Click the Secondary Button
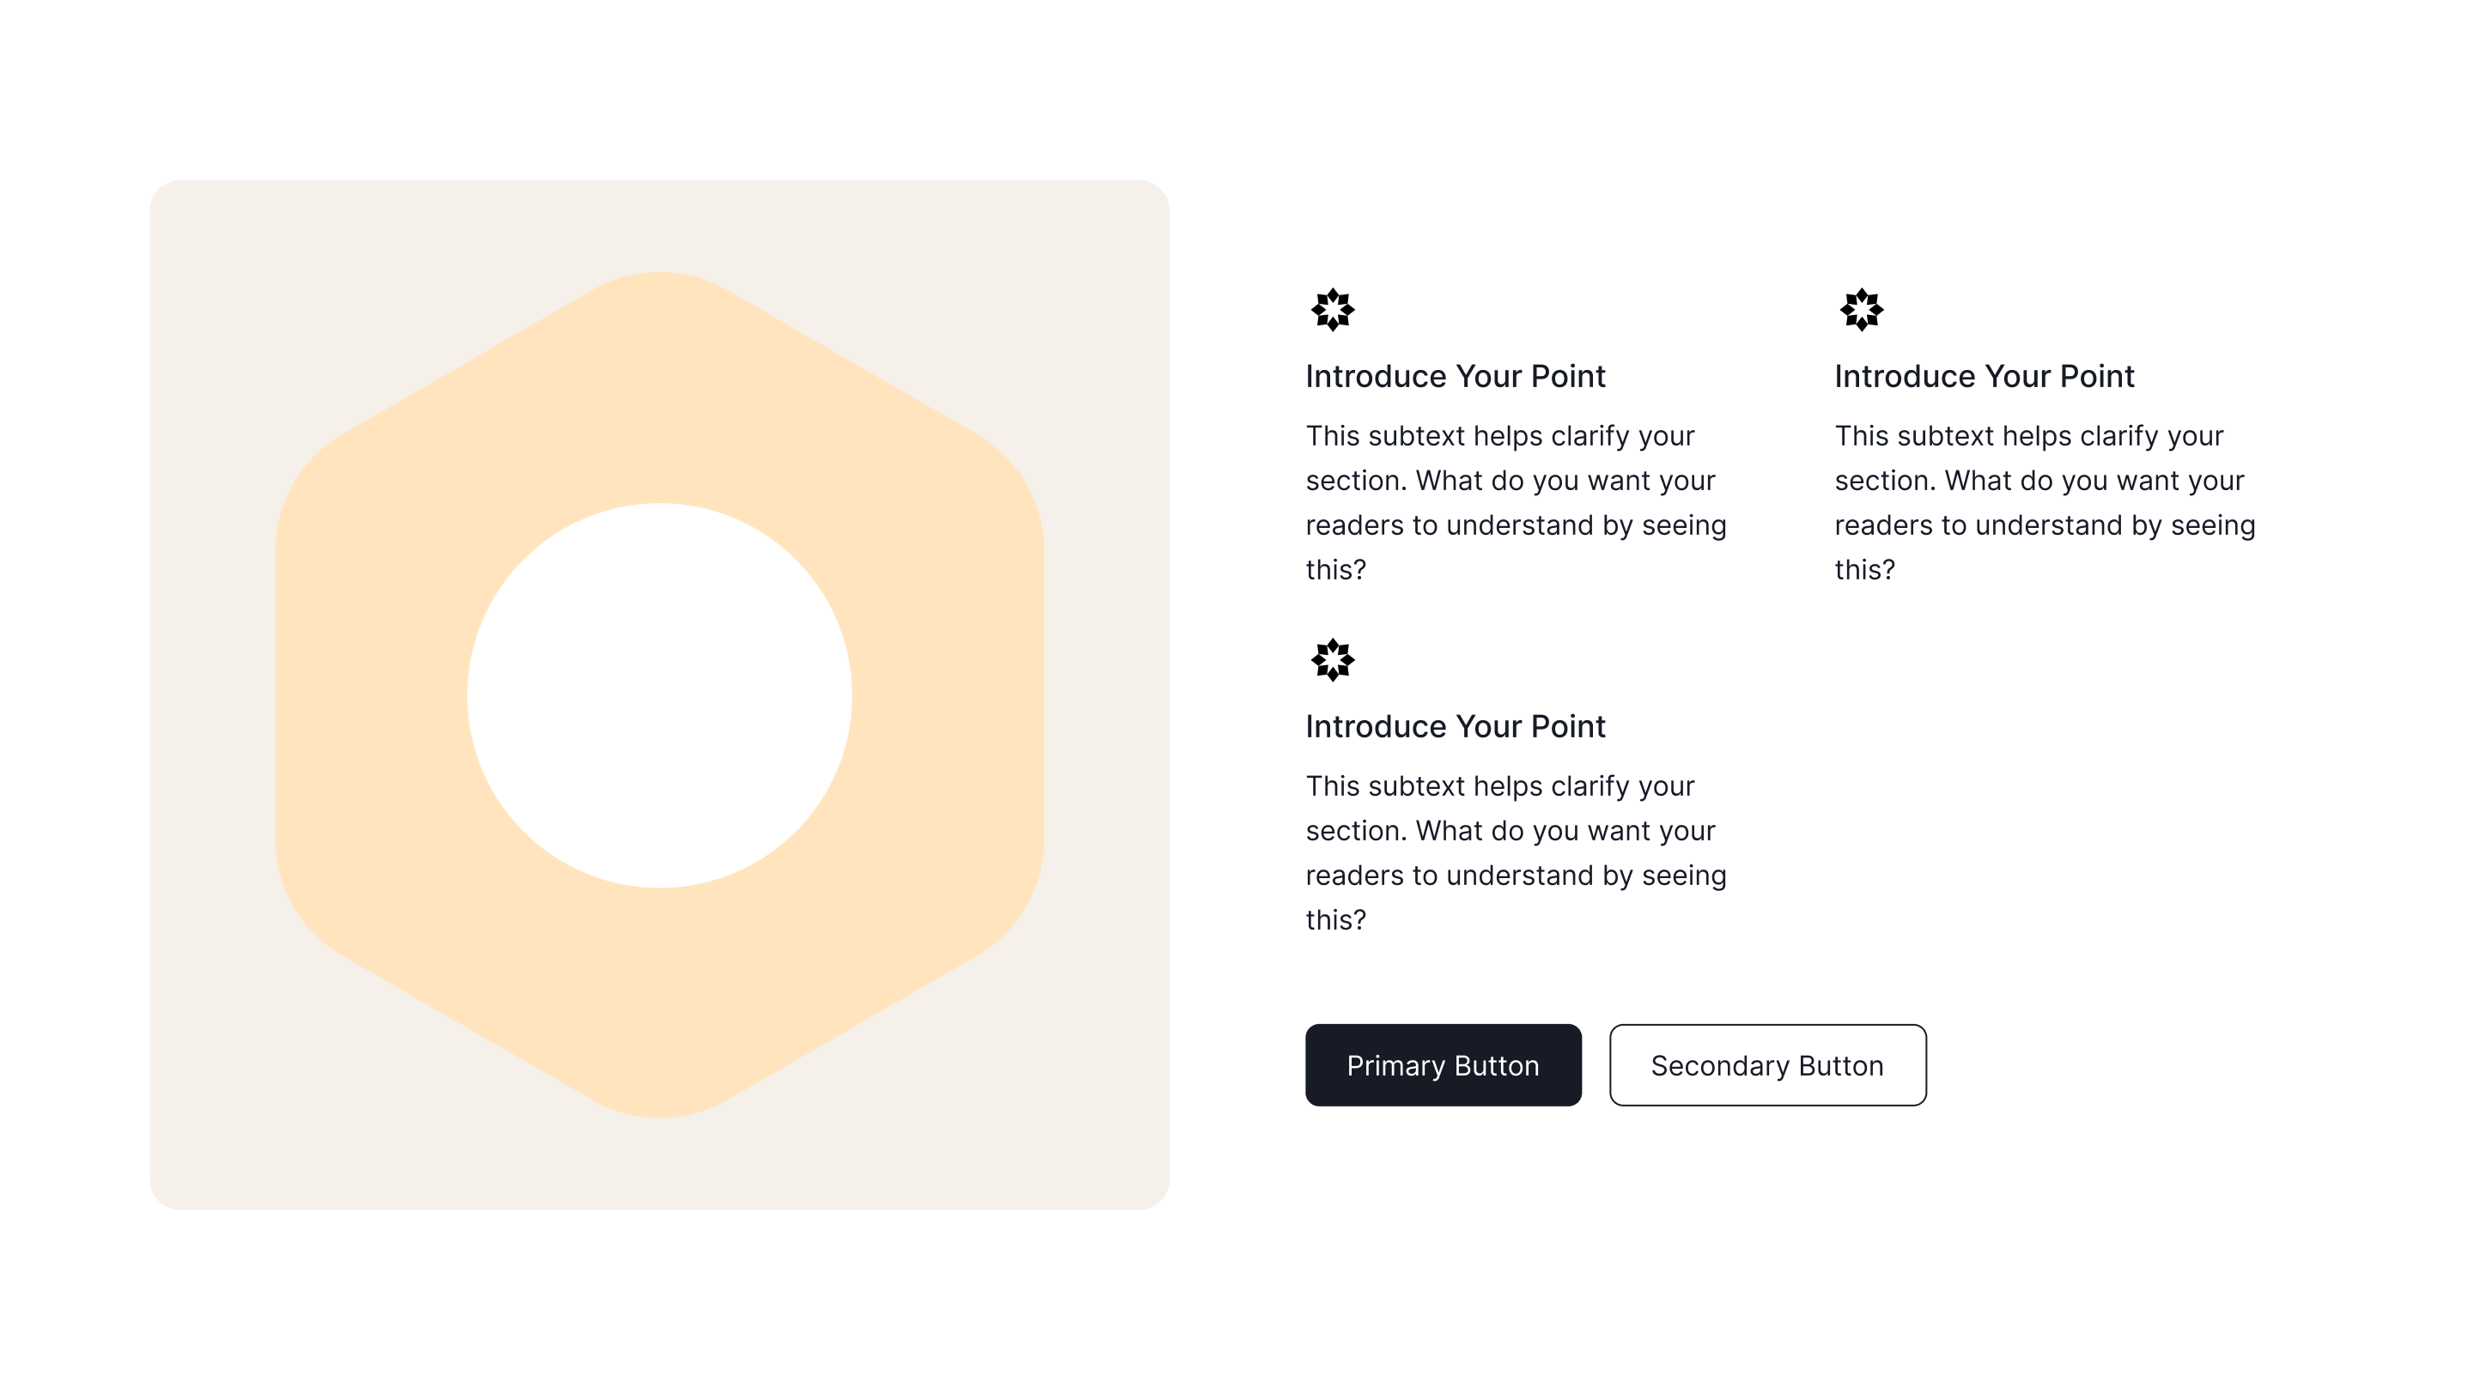Image resolution: width=2474 pixels, height=1388 pixels. [1766, 1064]
